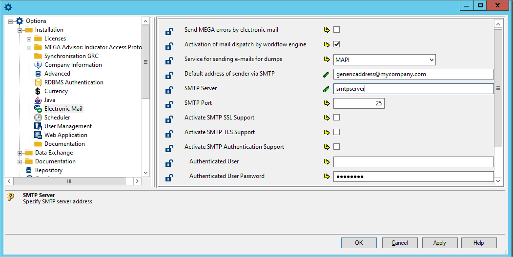
Task: Click the Java coffee cup icon
Action: [x=38, y=100]
